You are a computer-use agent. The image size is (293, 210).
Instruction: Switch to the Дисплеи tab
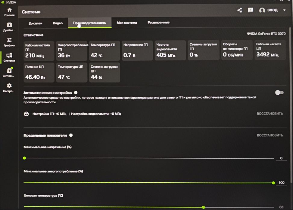coord(36,23)
